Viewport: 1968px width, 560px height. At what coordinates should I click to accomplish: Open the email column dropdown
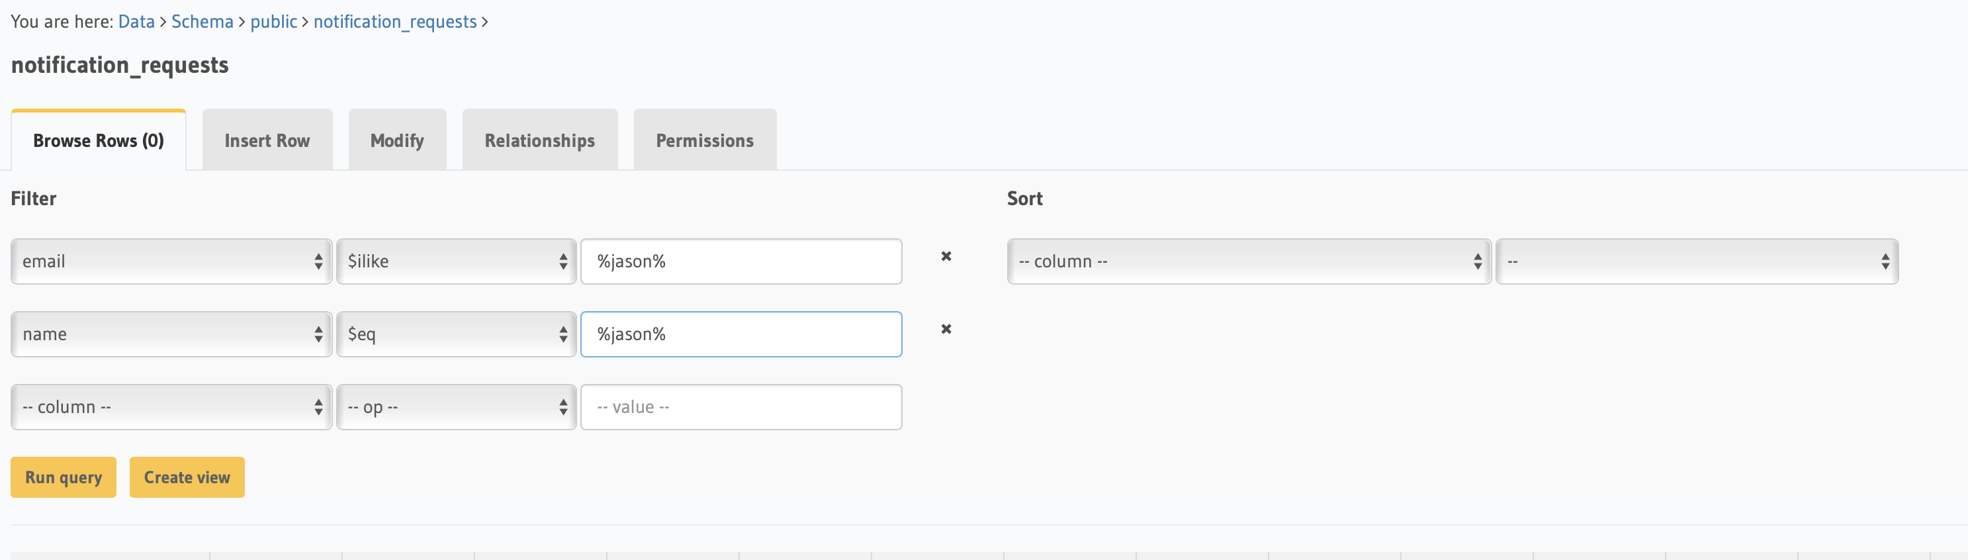pos(171,262)
